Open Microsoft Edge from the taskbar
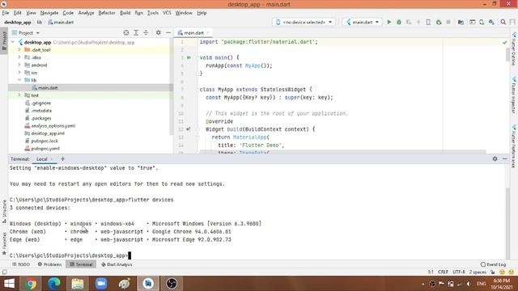The image size is (518, 291). (54, 284)
